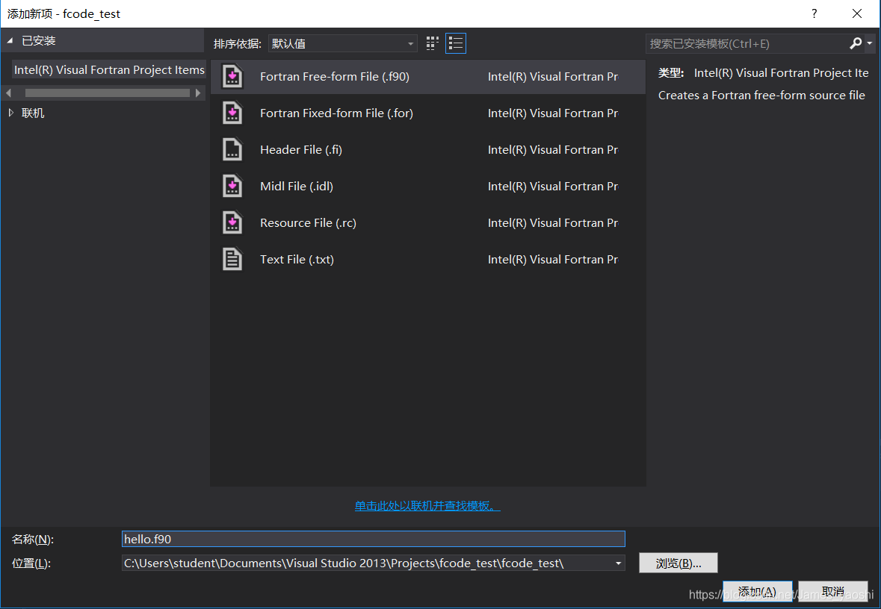Select Fortran Fixed-form File (.for) template

428,113
